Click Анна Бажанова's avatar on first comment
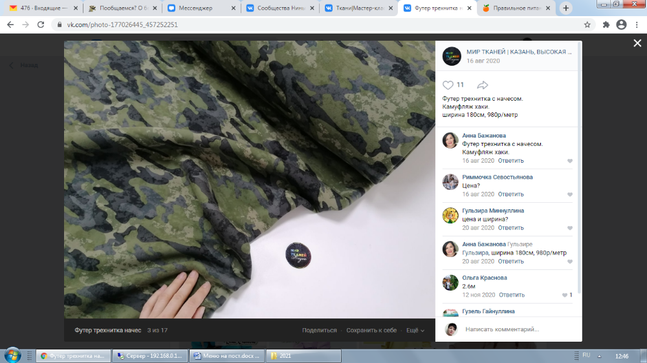Screen dimensions: 647x363 click(450, 141)
